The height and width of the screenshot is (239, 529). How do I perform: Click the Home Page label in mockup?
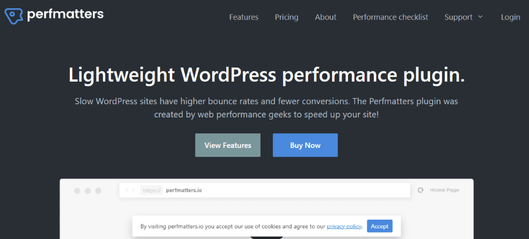pos(444,190)
